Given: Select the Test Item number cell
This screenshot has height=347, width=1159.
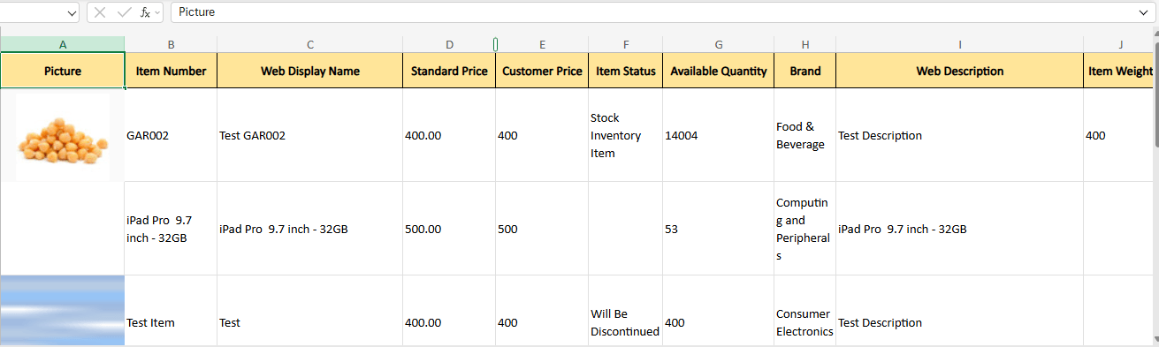Looking at the screenshot, I should 171,311.
